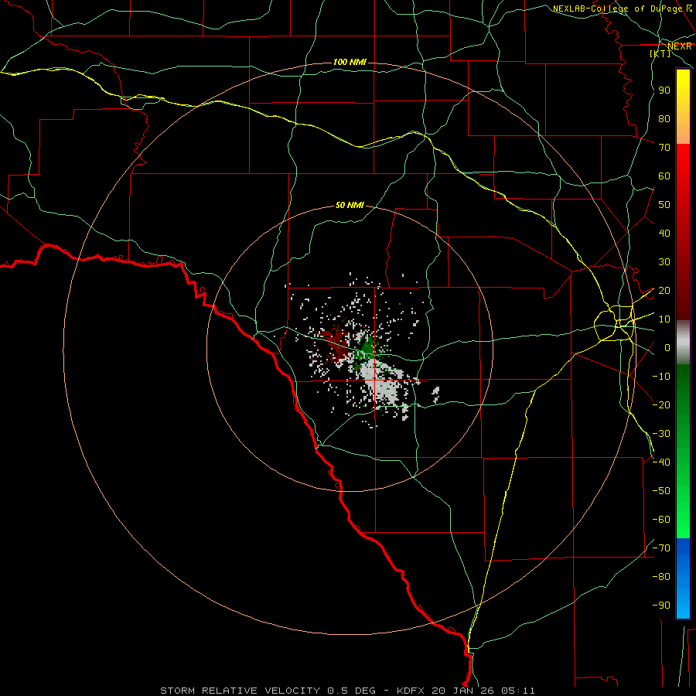Click the "-60" value on the velocity scale
Screen dimensions: 696x696
[x=661, y=520]
